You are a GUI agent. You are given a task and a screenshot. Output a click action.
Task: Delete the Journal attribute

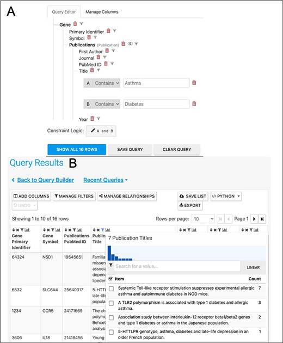pyautogui.click(x=99, y=57)
